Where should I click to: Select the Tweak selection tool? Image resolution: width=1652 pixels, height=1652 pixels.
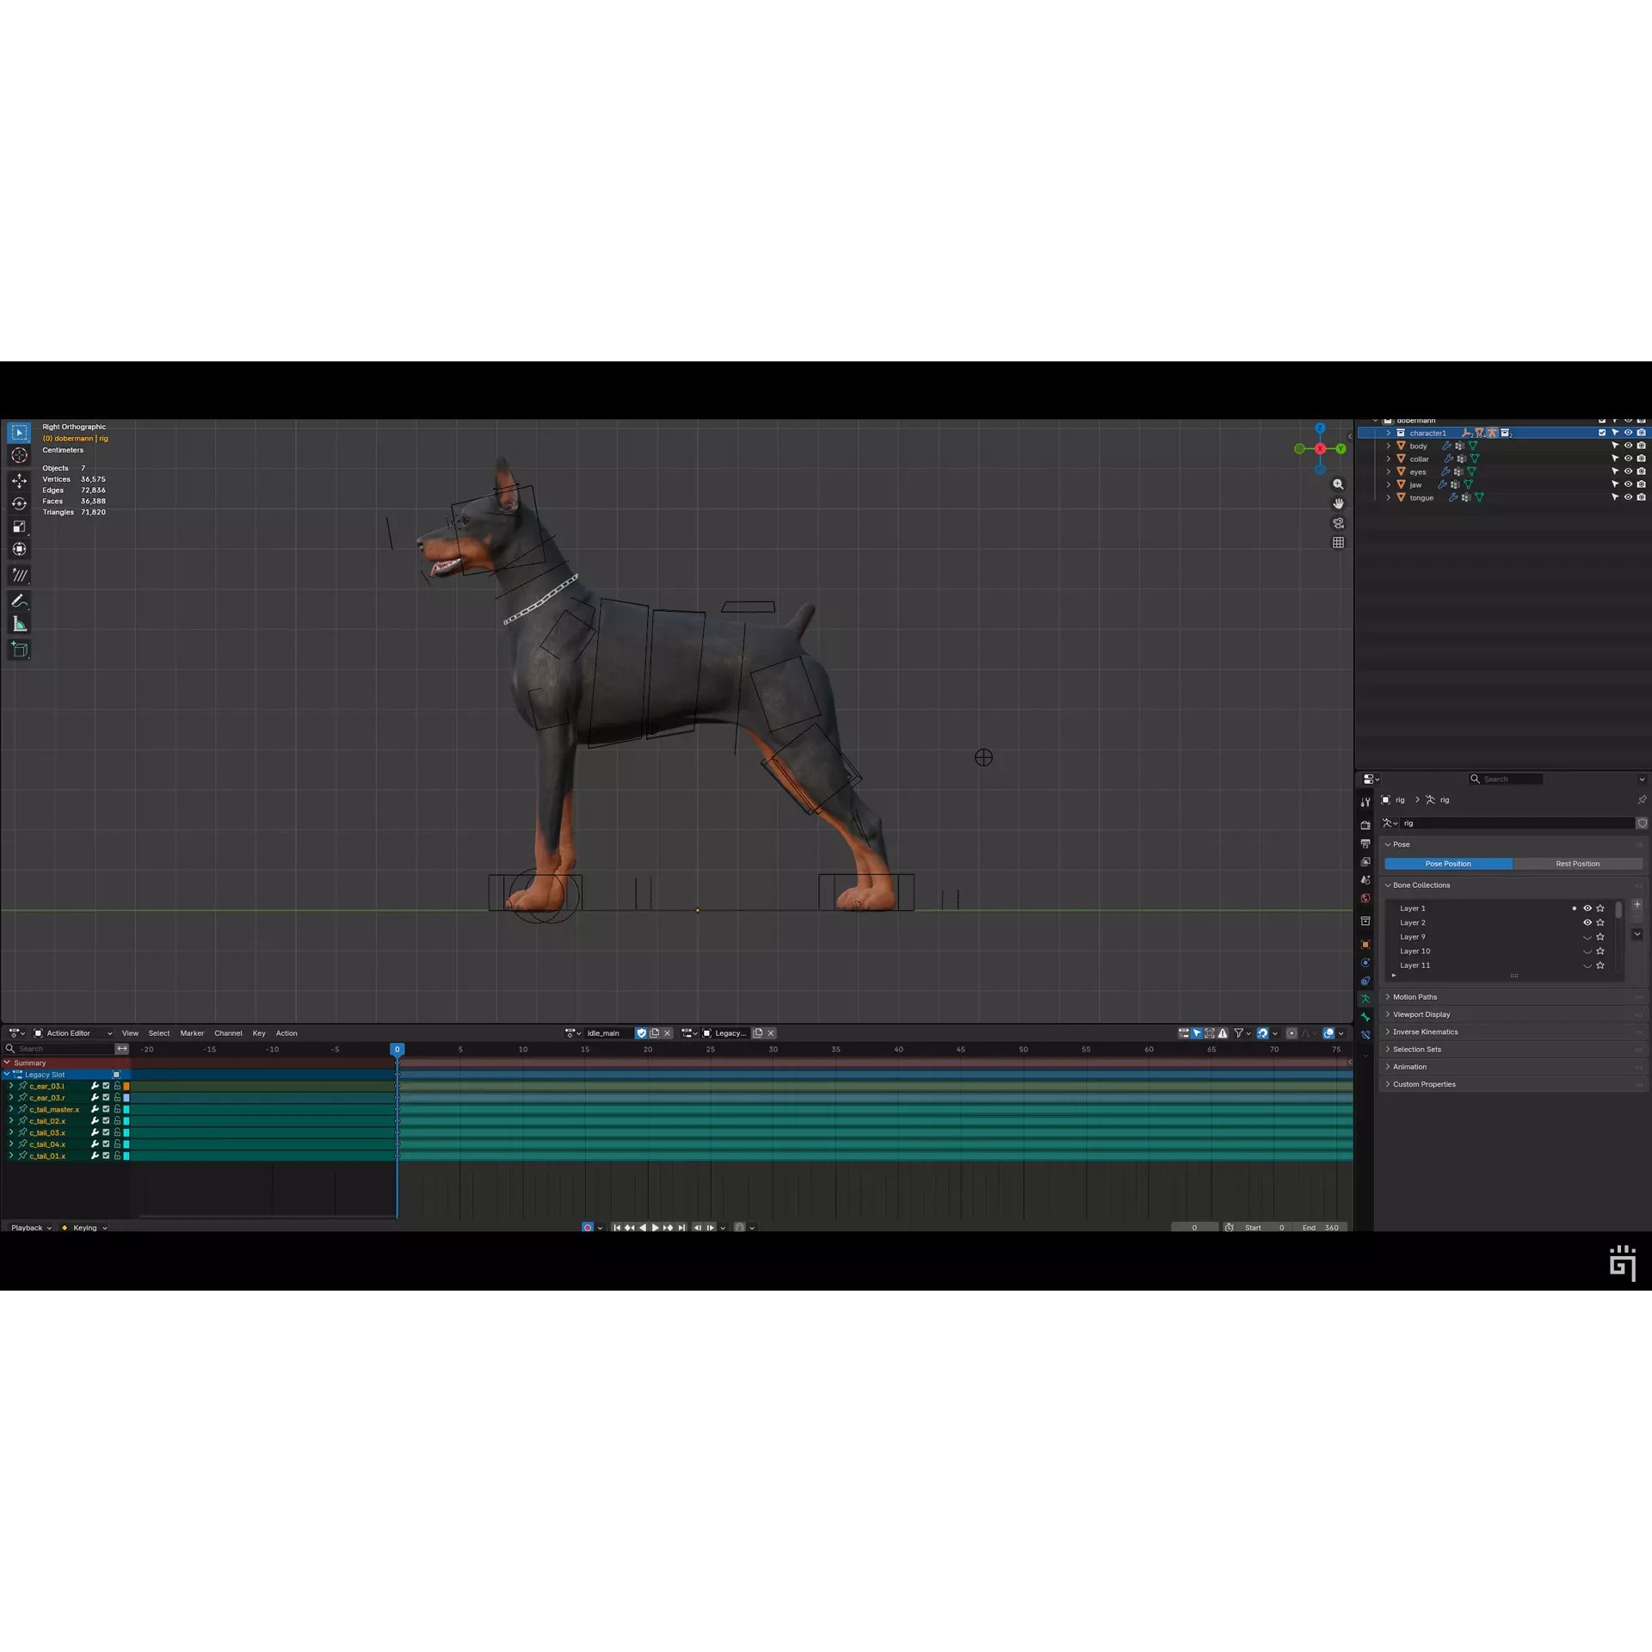[x=19, y=433]
